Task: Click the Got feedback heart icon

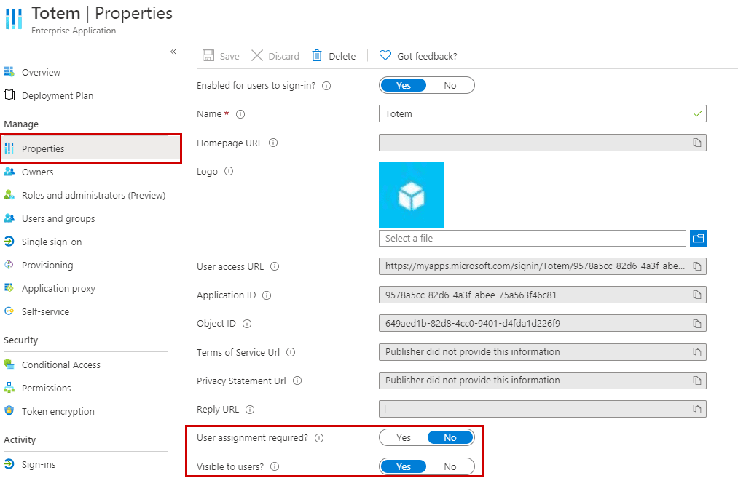Action: 385,55
